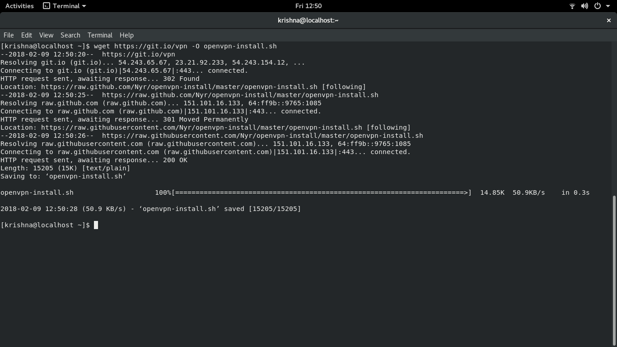
Task: Open the File menu
Action: point(8,35)
